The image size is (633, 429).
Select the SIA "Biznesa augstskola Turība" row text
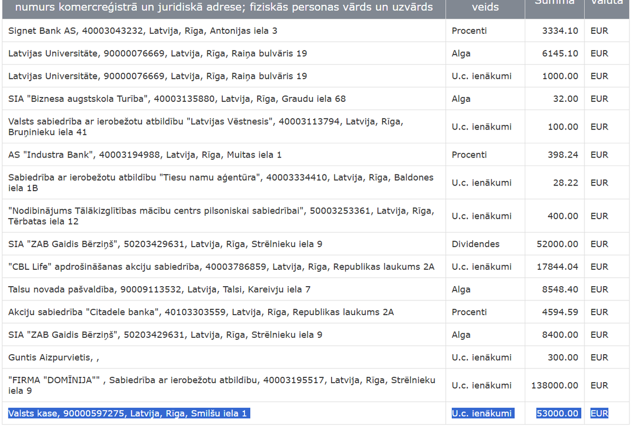(x=177, y=99)
